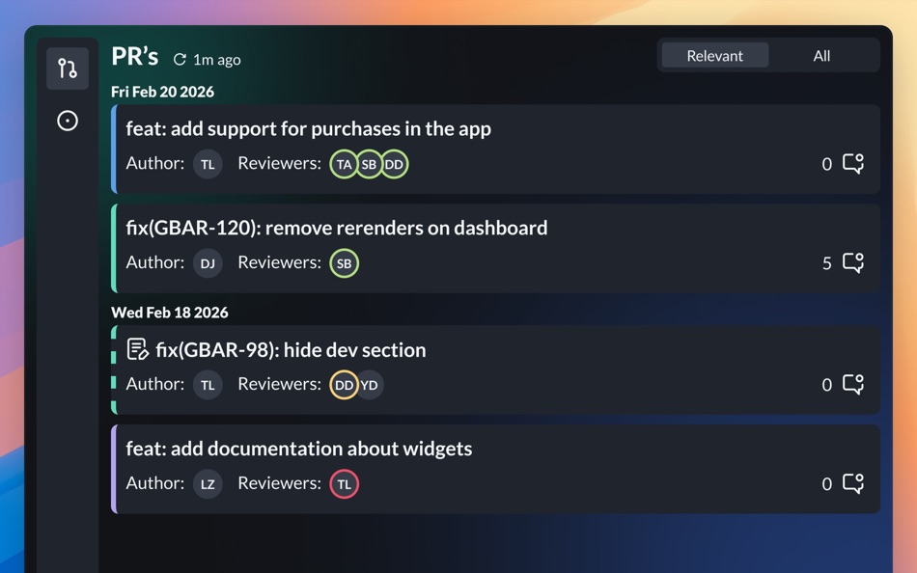Image resolution: width=917 pixels, height=573 pixels.
Task: Click author TL avatar on hide dev section
Action: [208, 385]
